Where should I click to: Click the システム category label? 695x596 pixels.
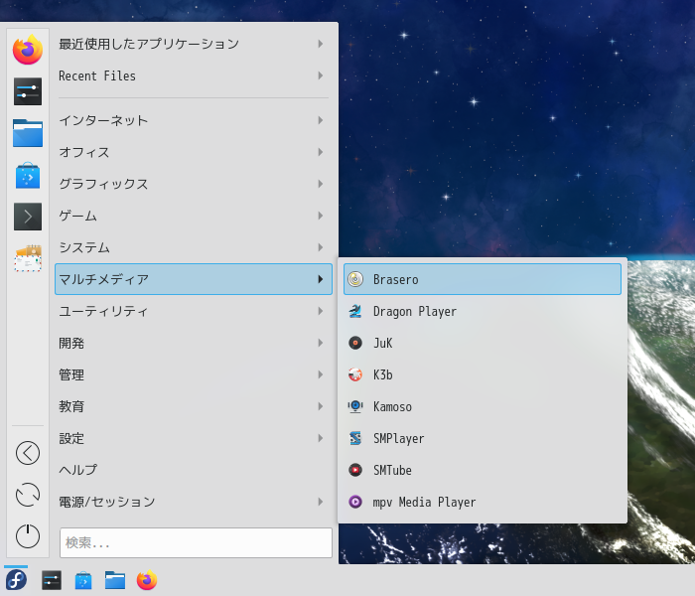(x=84, y=247)
